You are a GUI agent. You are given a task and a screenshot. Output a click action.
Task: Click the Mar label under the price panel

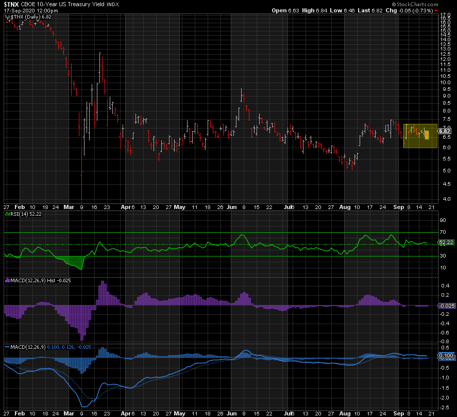[x=69, y=207]
